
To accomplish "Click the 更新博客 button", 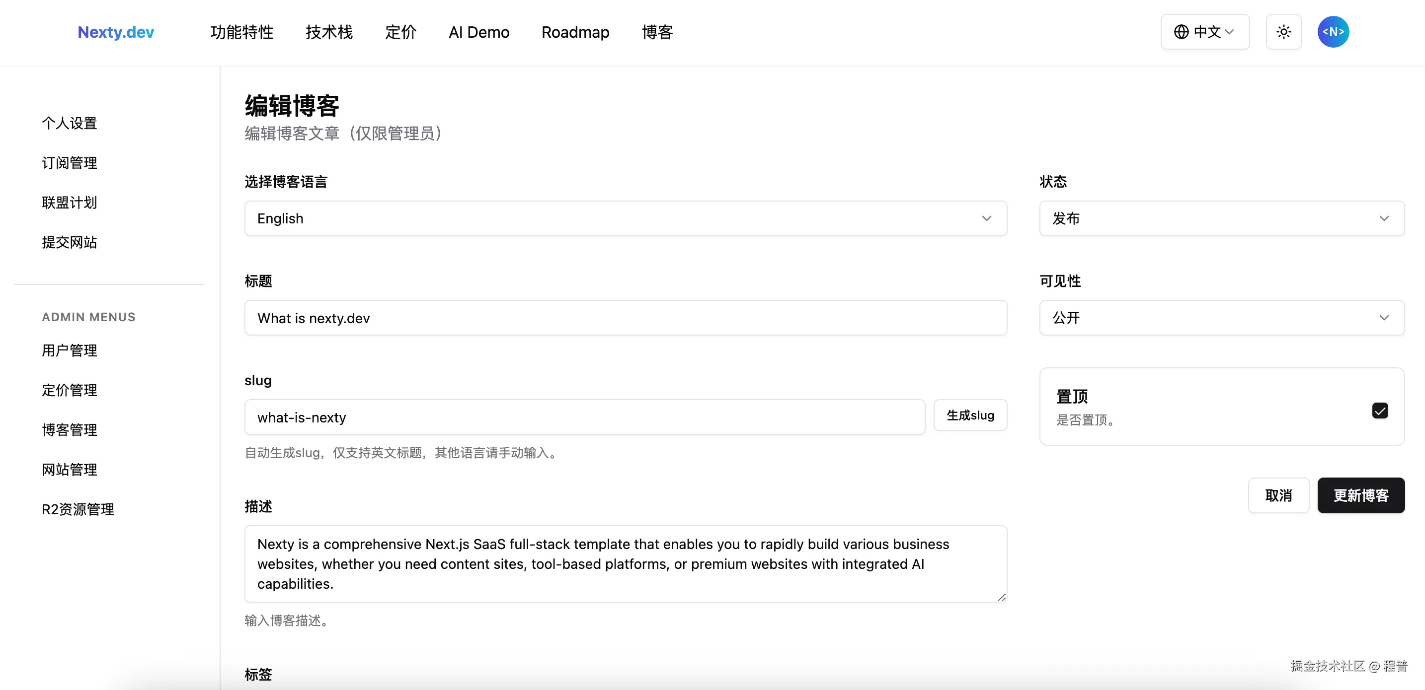I will click(x=1361, y=495).
